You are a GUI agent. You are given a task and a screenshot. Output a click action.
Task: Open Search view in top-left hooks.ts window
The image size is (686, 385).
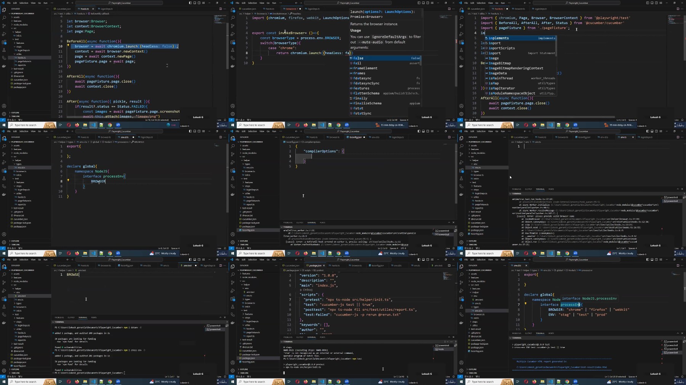pyautogui.click(x=4, y=18)
